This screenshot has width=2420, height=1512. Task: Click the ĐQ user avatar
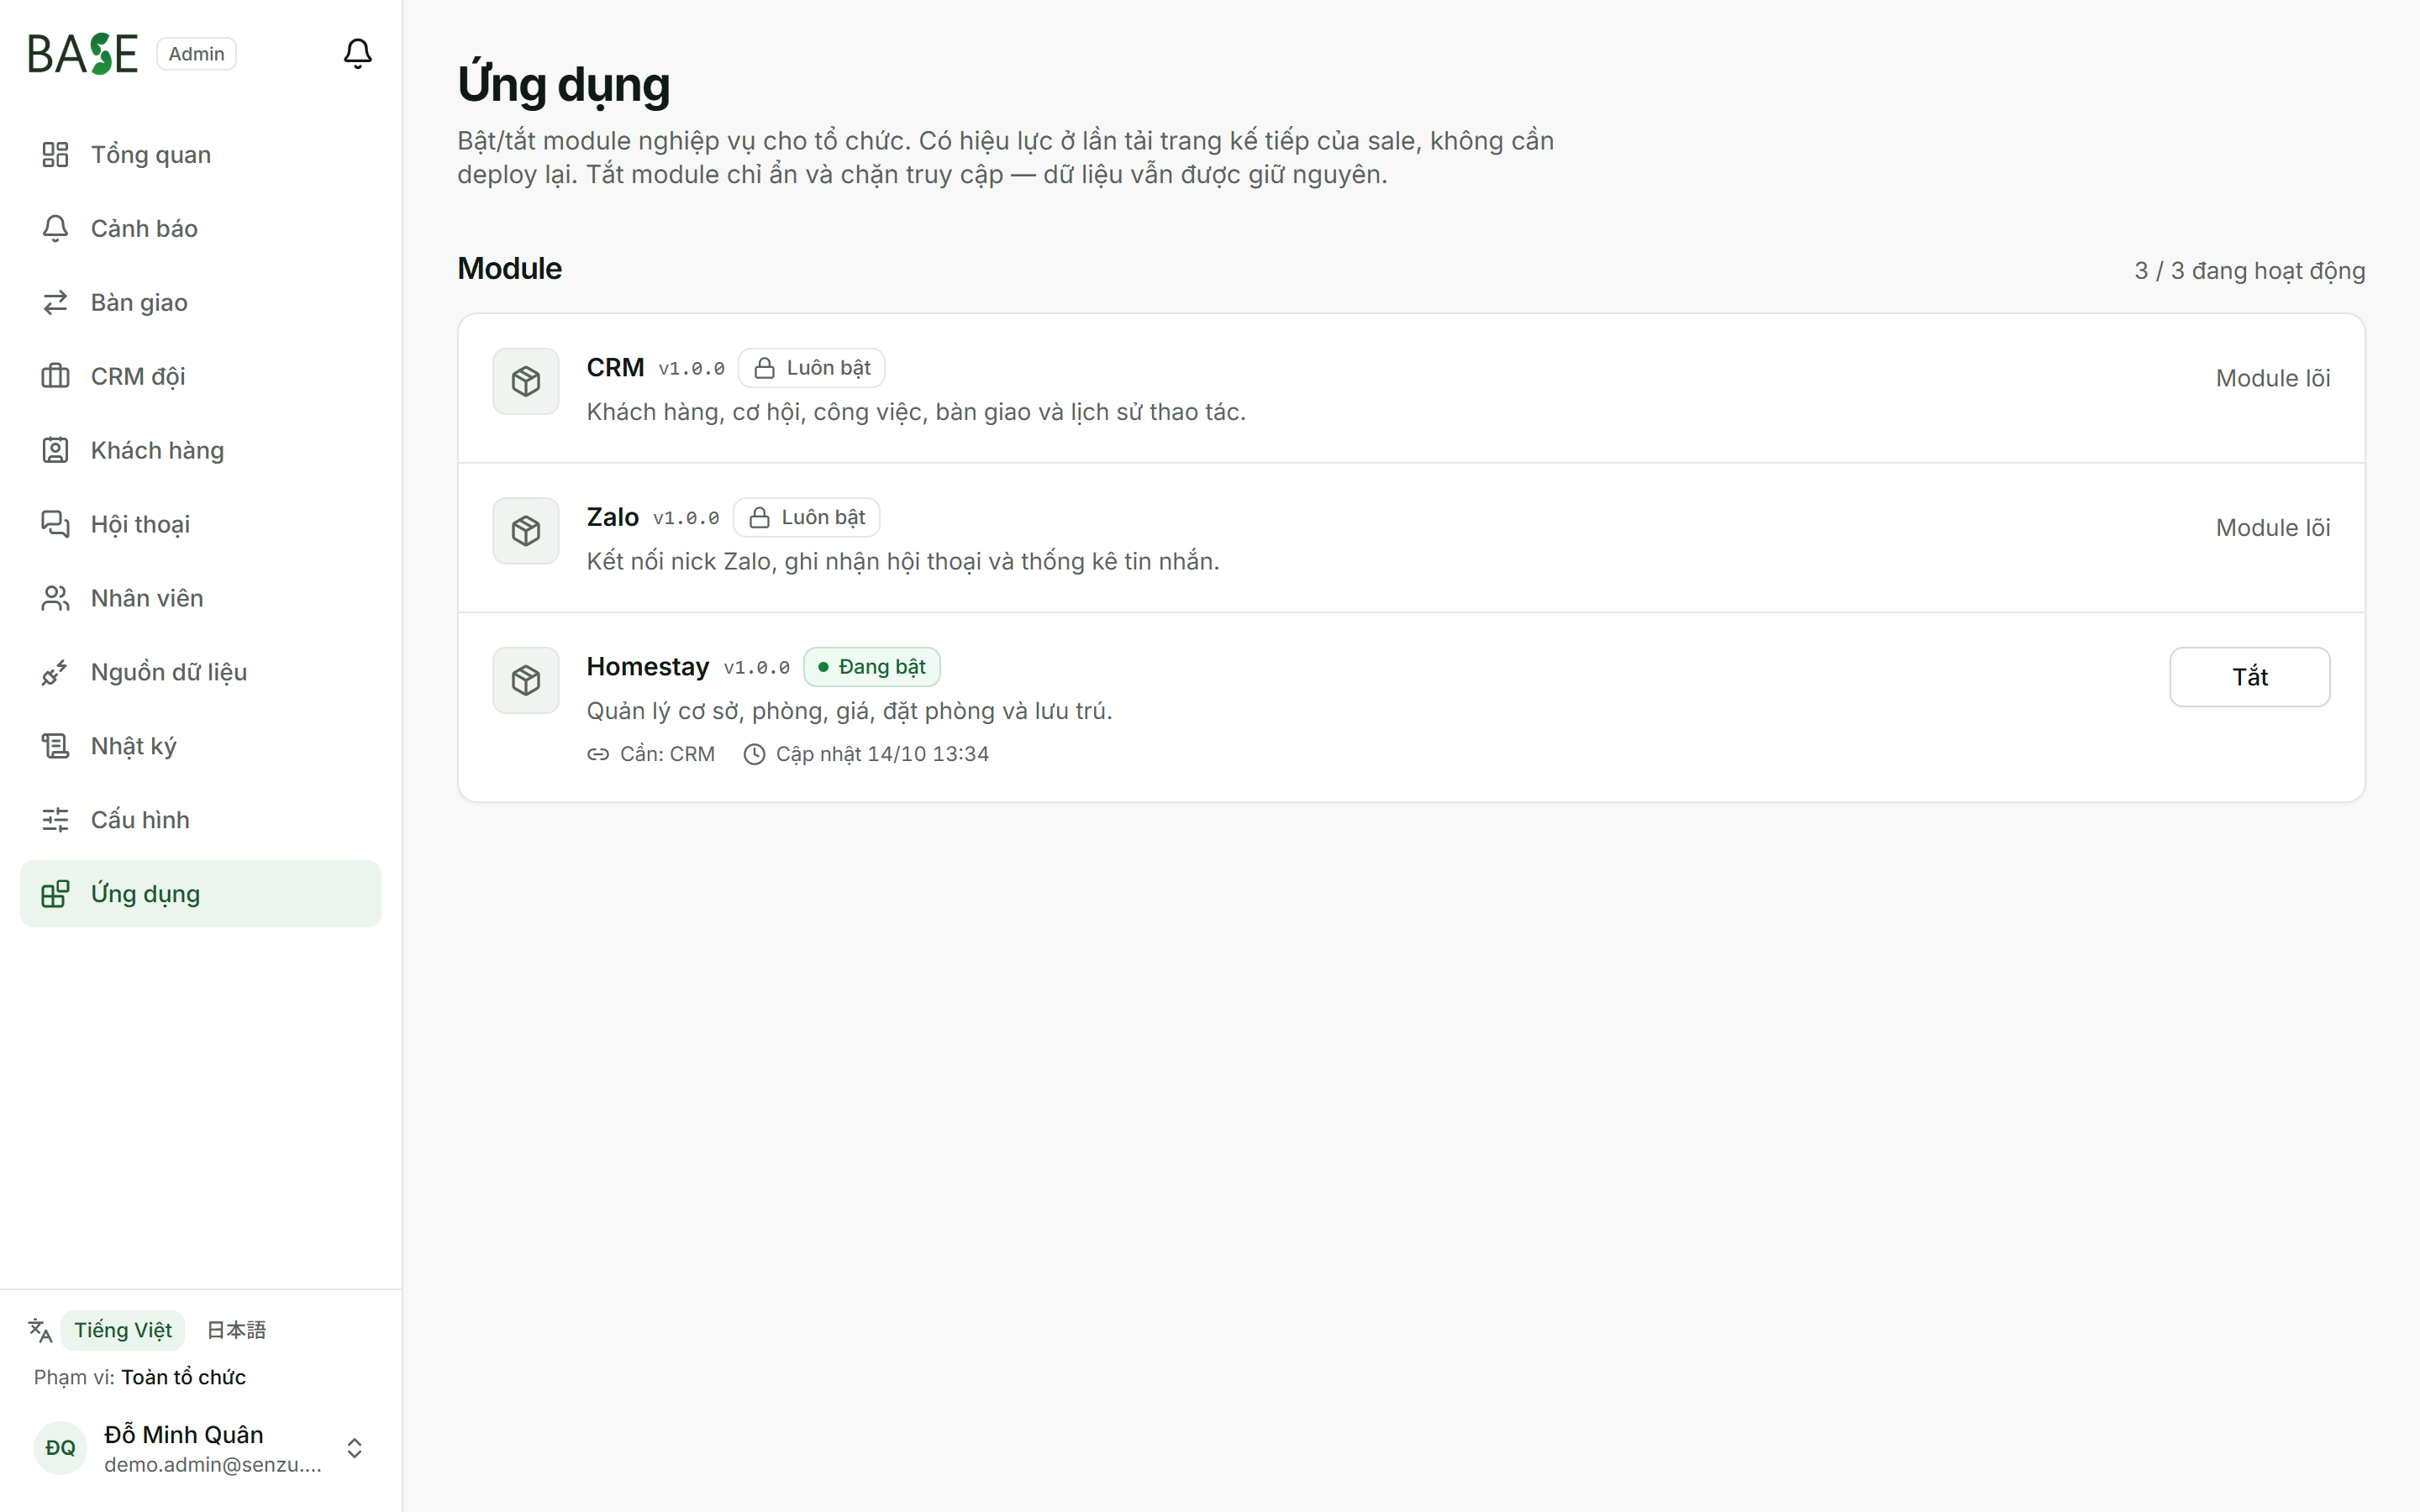tap(60, 1448)
